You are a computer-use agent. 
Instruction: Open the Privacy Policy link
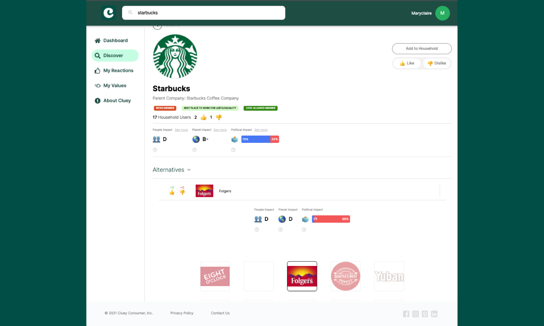pos(182,313)
